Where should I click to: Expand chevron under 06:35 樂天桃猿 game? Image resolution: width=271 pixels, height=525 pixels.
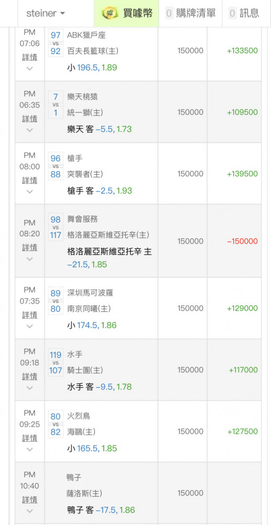[30, 130]
